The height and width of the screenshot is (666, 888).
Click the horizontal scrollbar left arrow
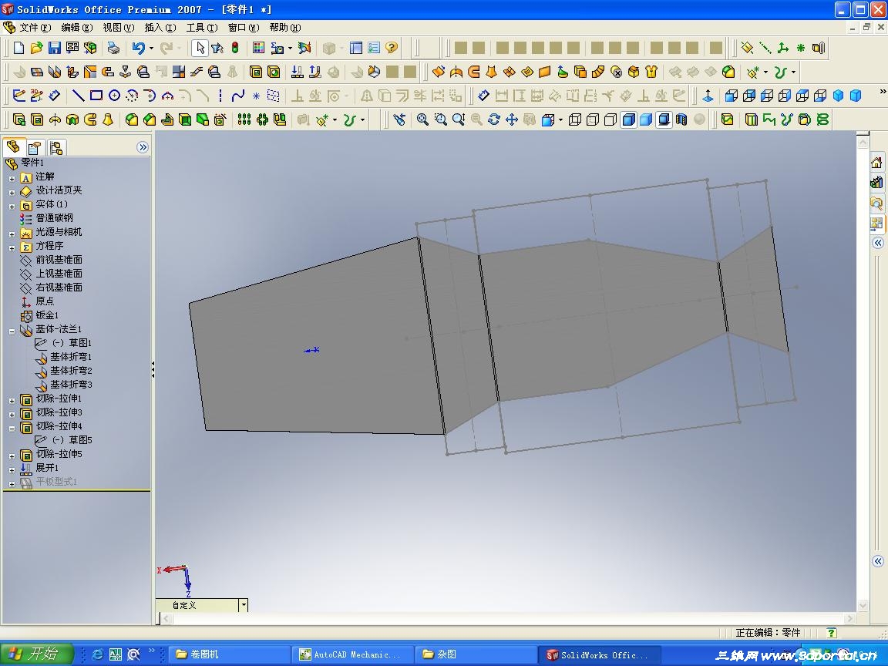(x=166, y=618)
